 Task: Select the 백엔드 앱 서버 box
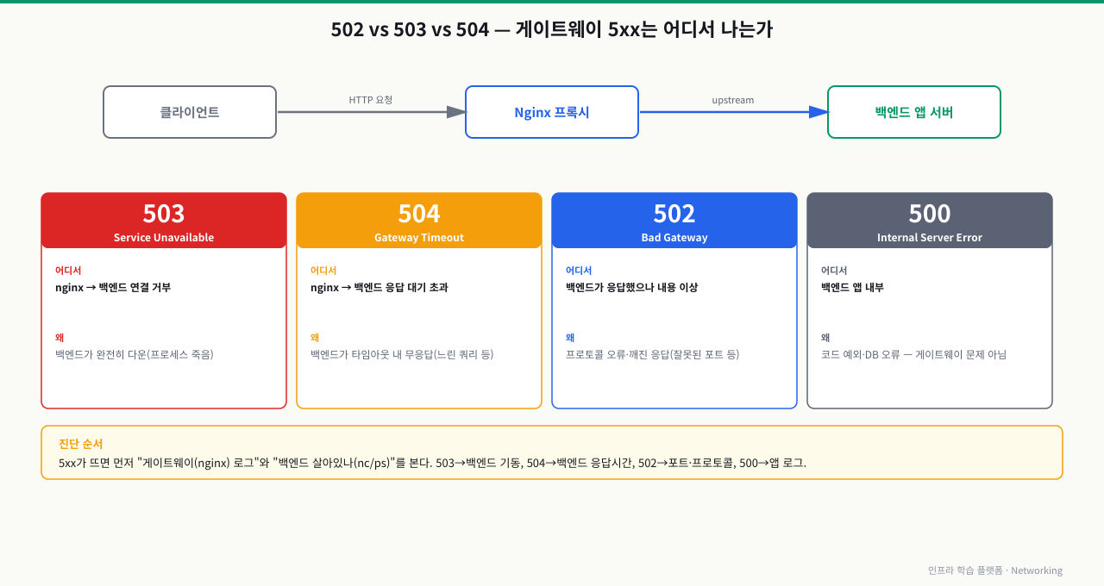(914, 112)
